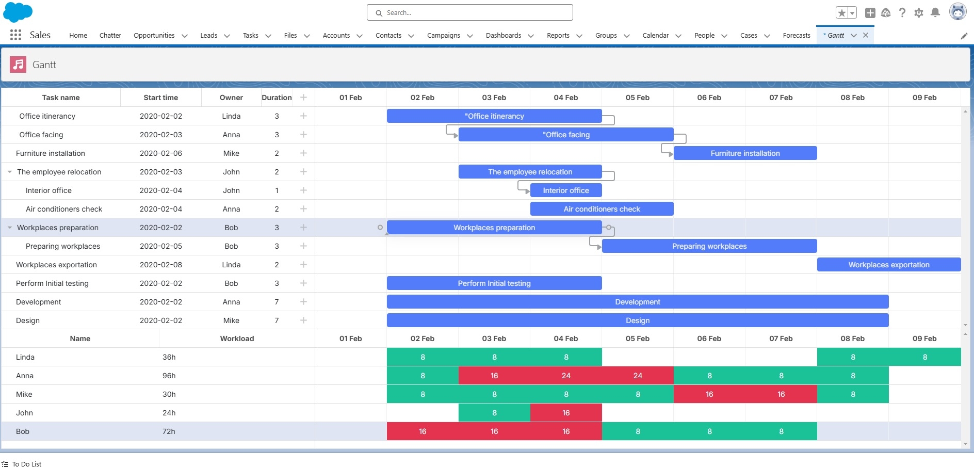The width and height of the screenshot is (974, 467).
Task: Click the Setup gear icon
Action: 918,12
